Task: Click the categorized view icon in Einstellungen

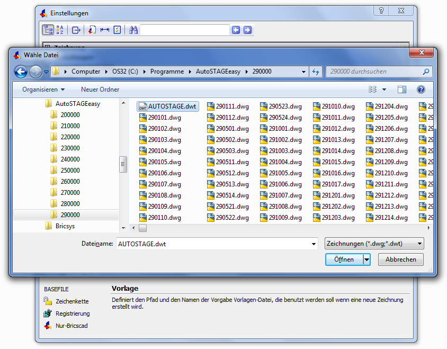Action: 48,30
